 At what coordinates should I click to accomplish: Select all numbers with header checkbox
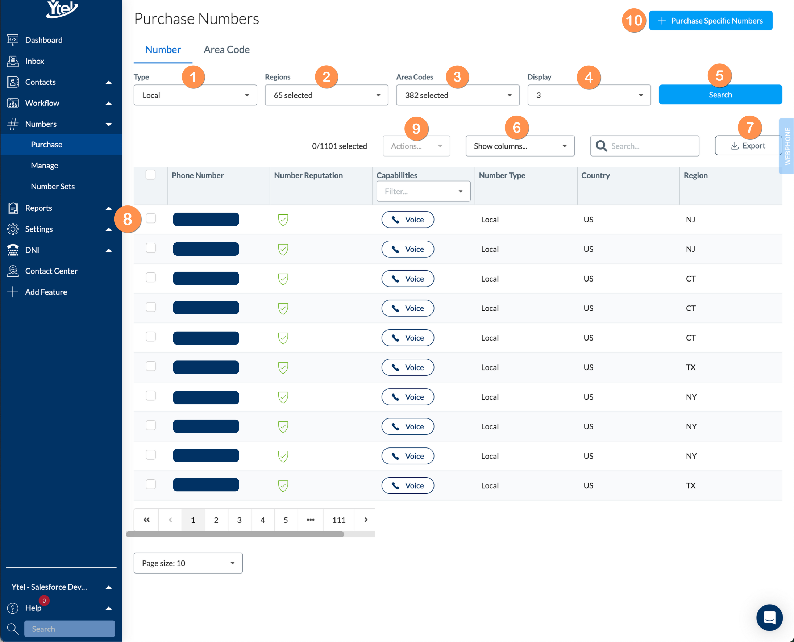[150, 175]
